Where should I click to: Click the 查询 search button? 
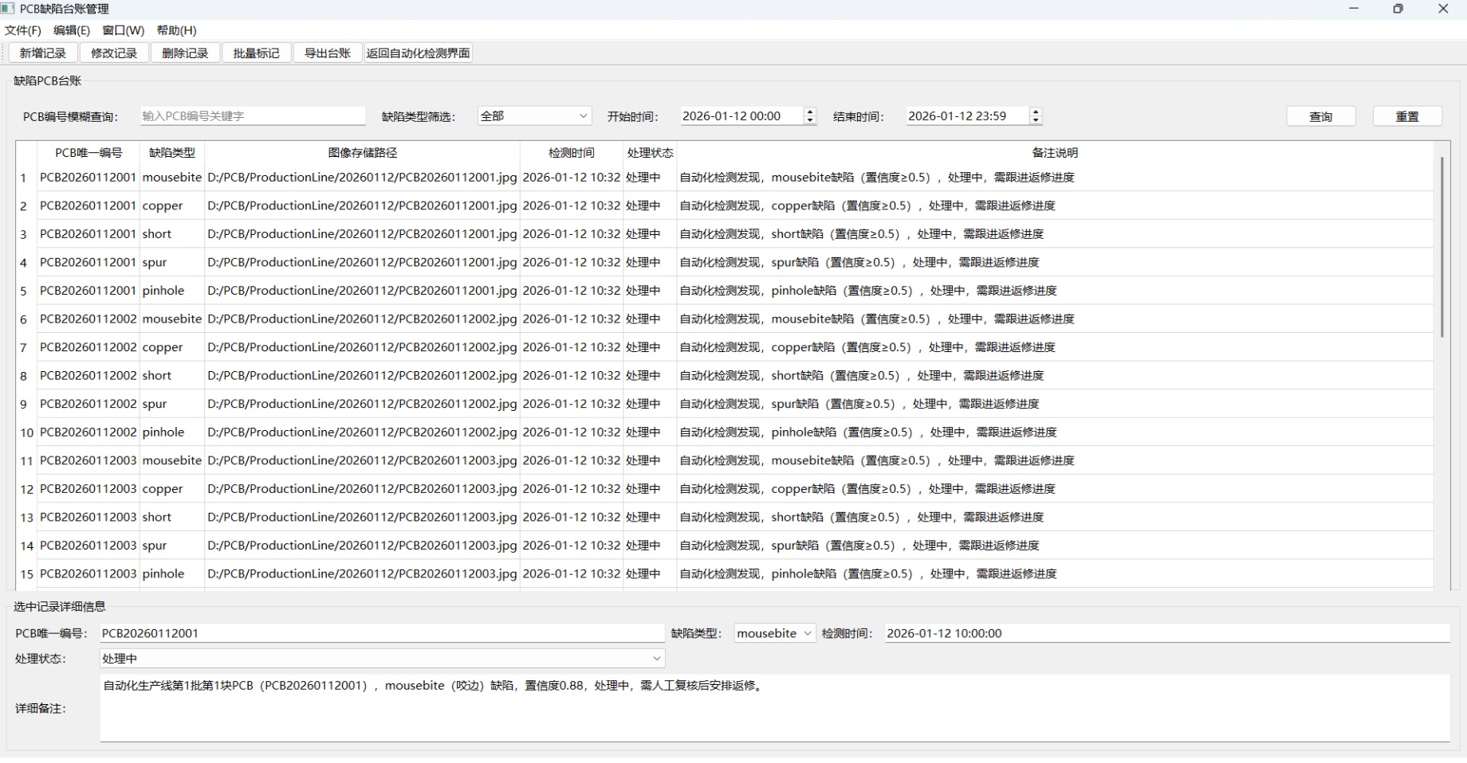1320,116
